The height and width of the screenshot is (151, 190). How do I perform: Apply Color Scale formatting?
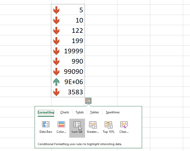coord(61,128)
